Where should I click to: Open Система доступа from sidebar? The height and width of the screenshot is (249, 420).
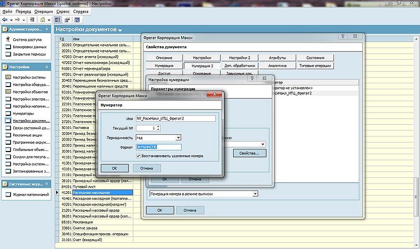(x=27, y=40)
